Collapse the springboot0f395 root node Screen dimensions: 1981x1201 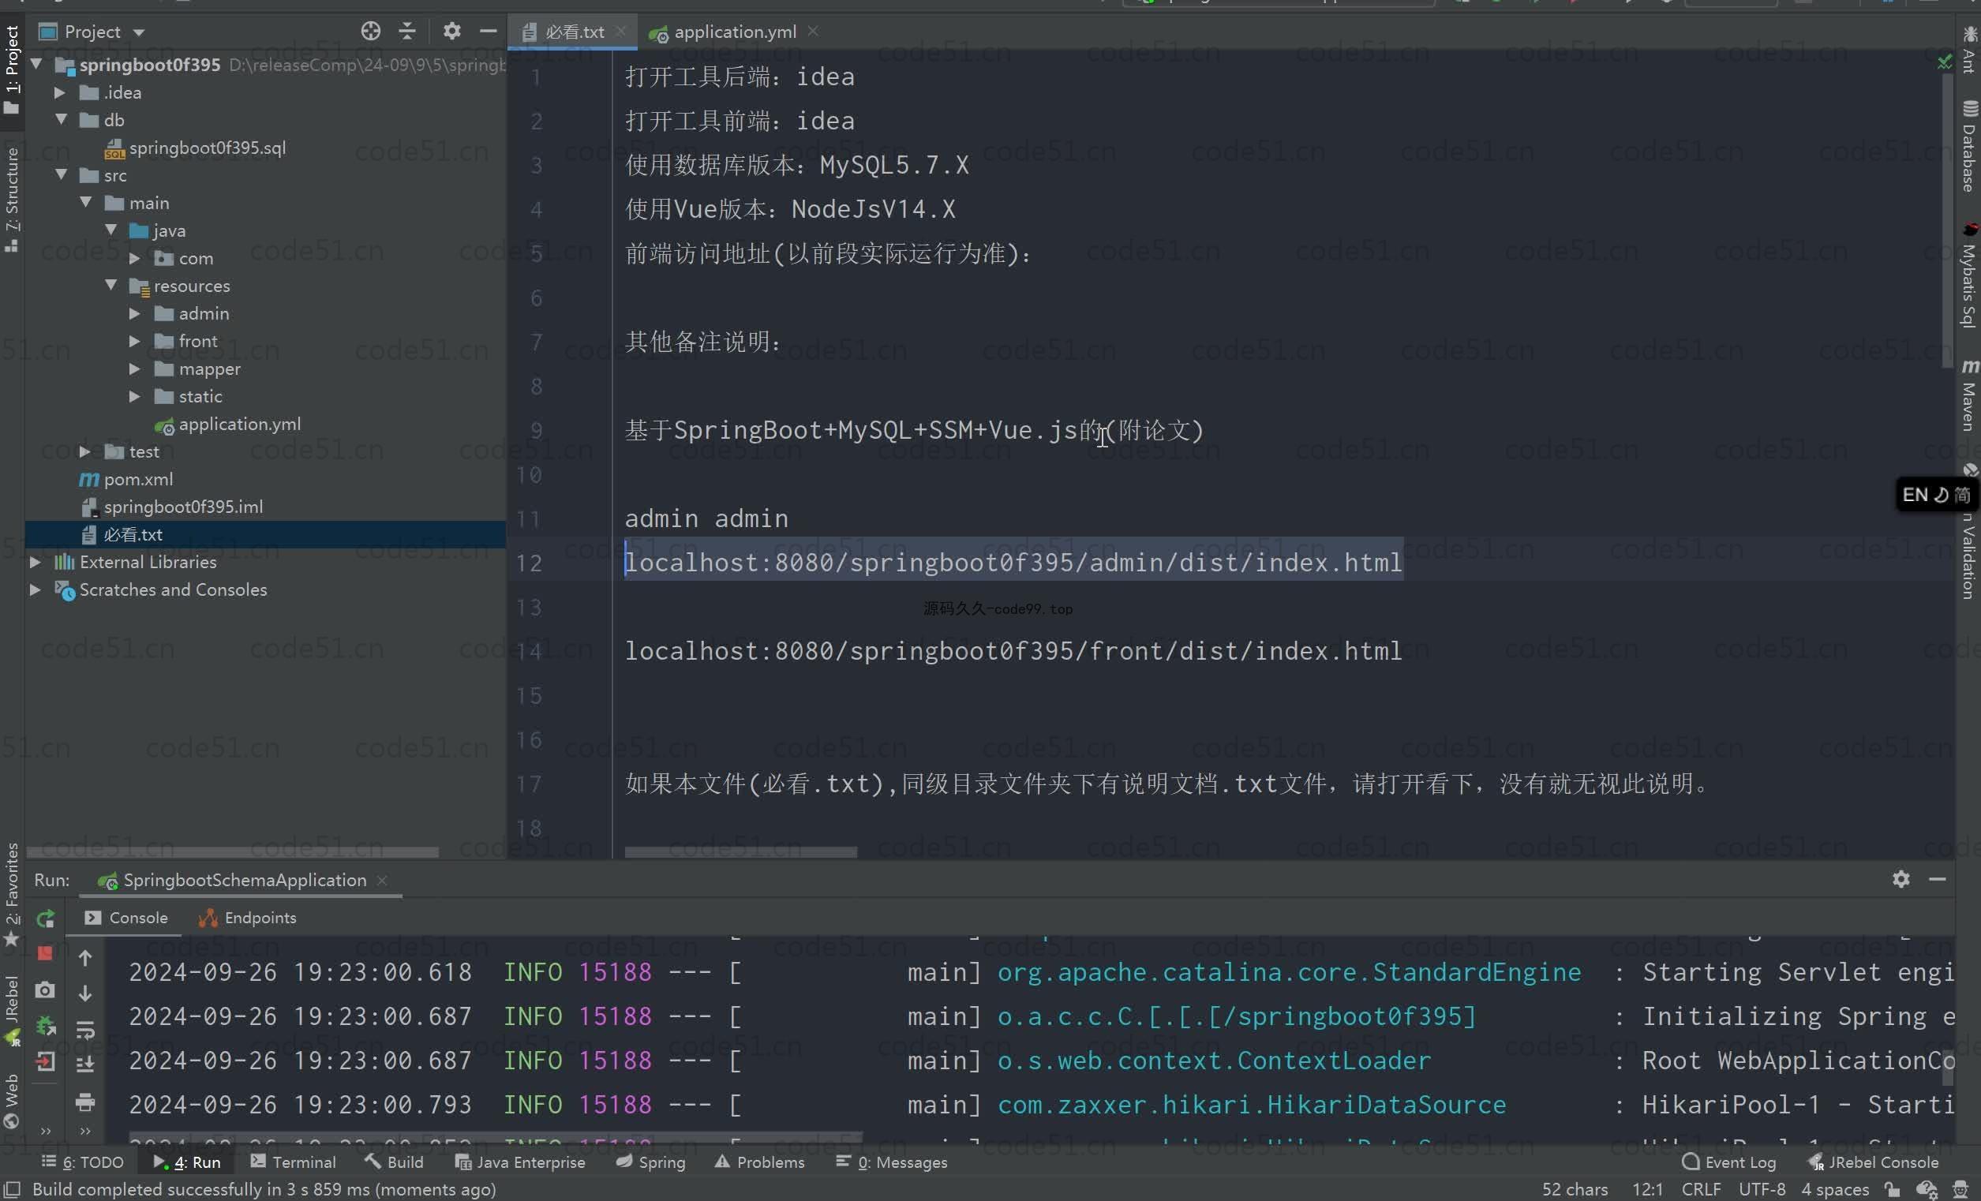click(x=36, y=63)
